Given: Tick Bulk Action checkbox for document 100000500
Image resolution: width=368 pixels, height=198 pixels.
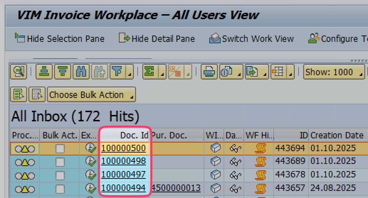Looking at the screenshot, I should pos(60,148).
